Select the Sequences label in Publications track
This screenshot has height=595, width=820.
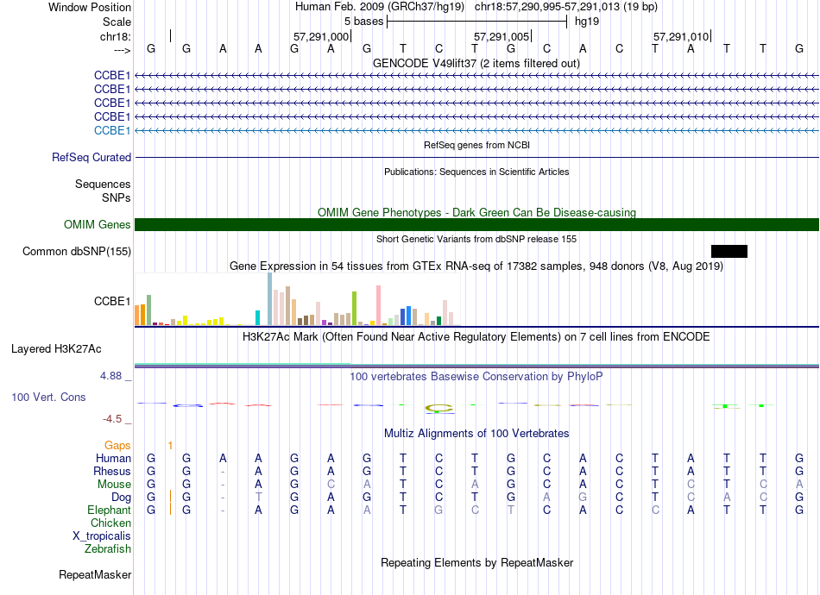click(103, 184)
